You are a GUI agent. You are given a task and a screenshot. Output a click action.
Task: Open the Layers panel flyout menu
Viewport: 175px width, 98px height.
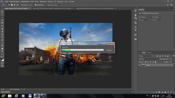click(x=174, y=53)
